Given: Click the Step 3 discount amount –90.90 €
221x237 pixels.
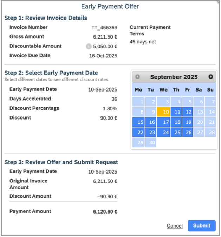Looking at the screenshot, I should point(107,196).
